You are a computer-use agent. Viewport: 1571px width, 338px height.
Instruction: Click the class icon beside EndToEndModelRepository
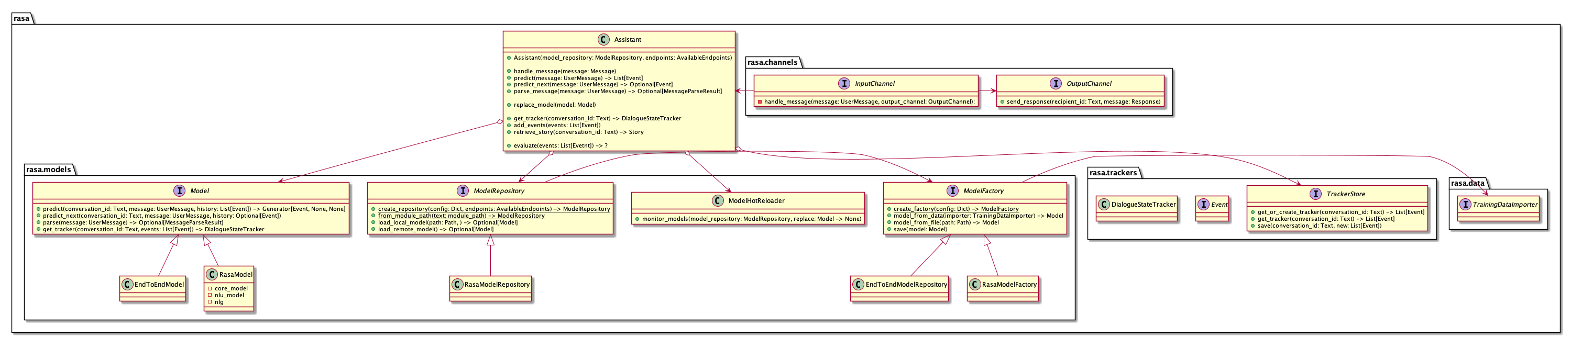[858, 285]
